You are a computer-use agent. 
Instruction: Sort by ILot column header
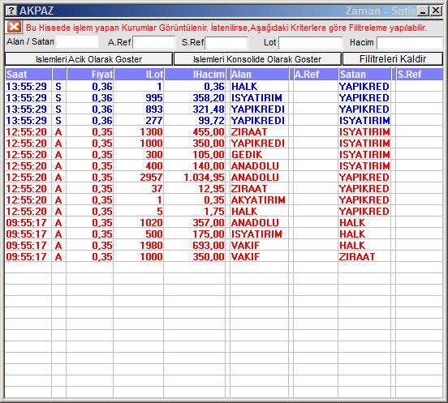(139, 75)
